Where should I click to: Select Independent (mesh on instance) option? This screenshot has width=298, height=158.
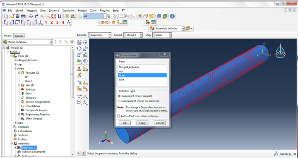[x=119, y=101]
